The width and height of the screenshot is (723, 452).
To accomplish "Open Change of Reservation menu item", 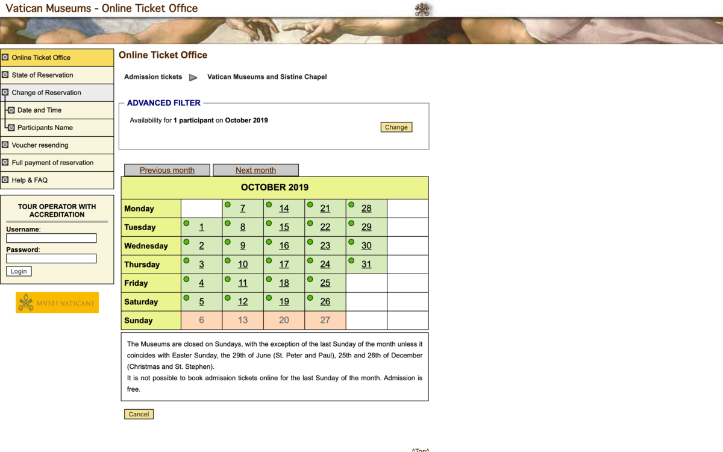I will (57, 92).
